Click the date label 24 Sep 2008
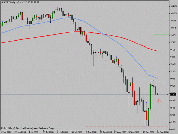Screen dimensions: 178x134 (x=163, y=132)
